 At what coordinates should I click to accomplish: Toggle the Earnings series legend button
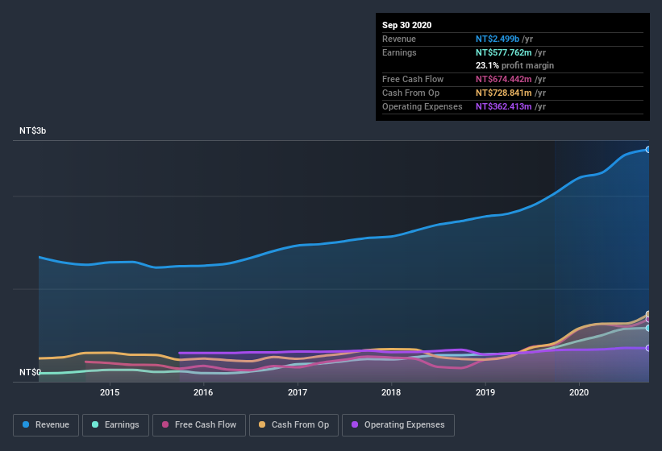click(115, 425)
